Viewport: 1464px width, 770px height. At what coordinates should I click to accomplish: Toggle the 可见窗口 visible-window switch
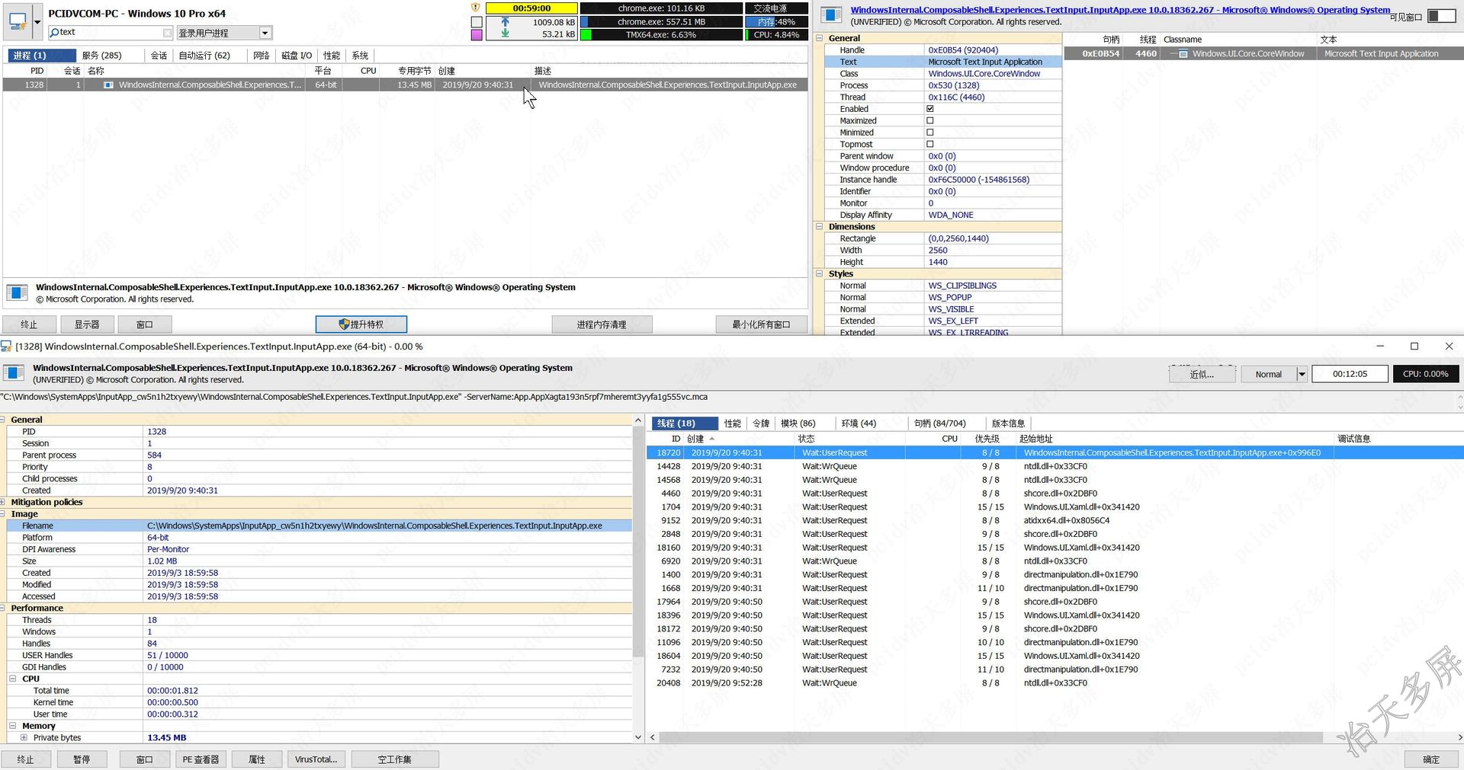click(x=1441, y=16)
